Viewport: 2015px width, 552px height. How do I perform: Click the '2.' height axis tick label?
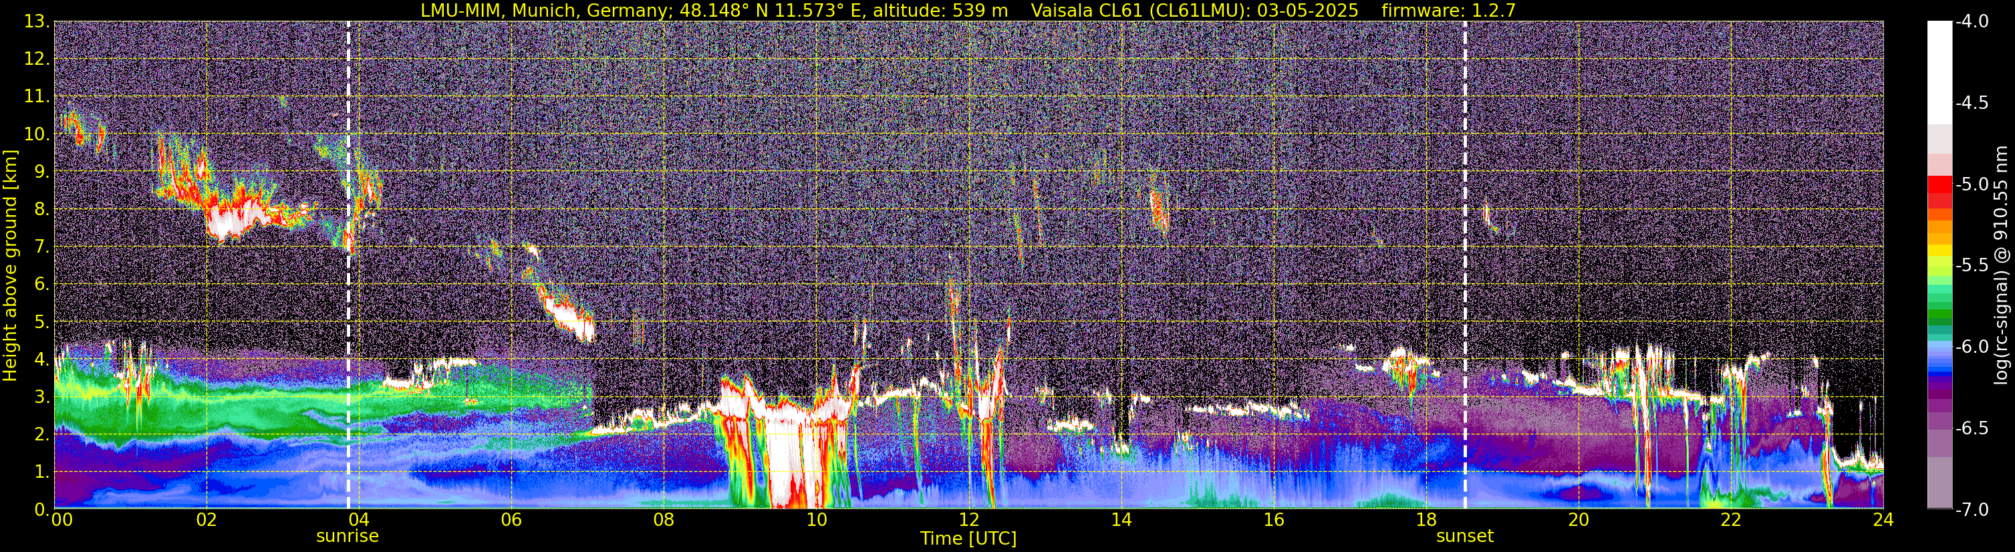tap(42, 435)
